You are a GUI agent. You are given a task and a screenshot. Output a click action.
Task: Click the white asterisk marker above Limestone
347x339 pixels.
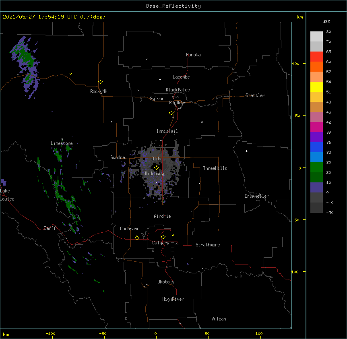point(62,139)
